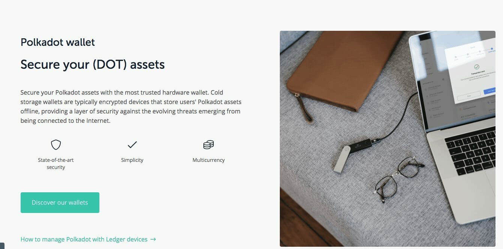Click the State-of-the-art security label

[x=56, y=164]
